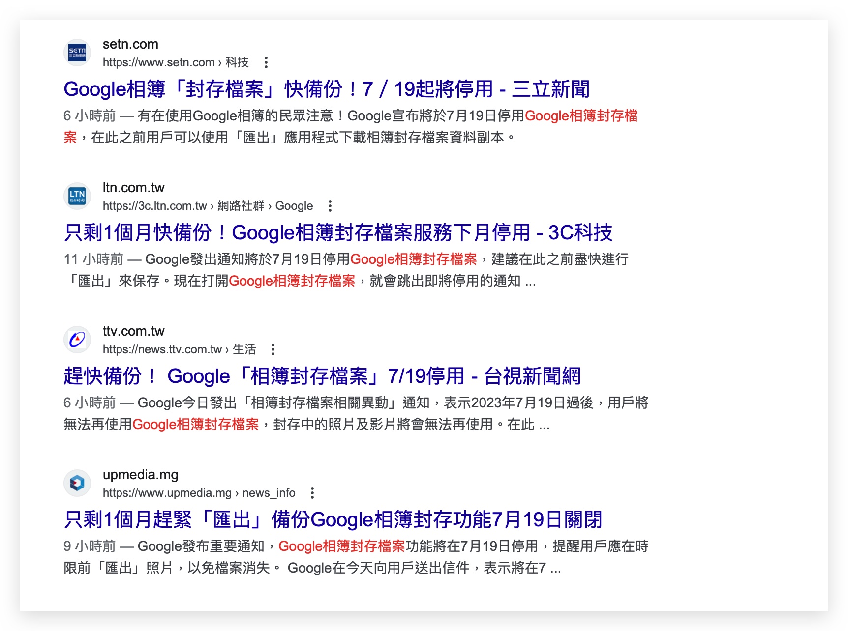The height and width of the screenshot is (631, 848).
Task: Click the https://3c.ltn.com.tw › 網路社群 › Google URL
Action: (208, 206)
